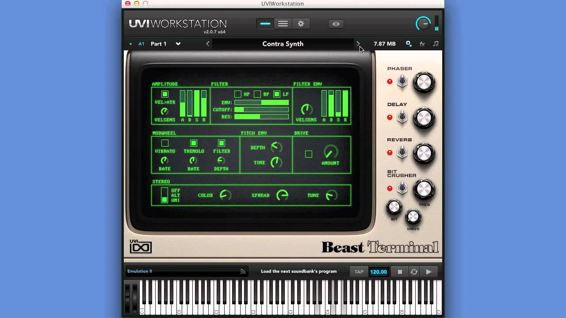
Task: Start playback with the play button
Action: pyautogui.click(x=428, y=272)
